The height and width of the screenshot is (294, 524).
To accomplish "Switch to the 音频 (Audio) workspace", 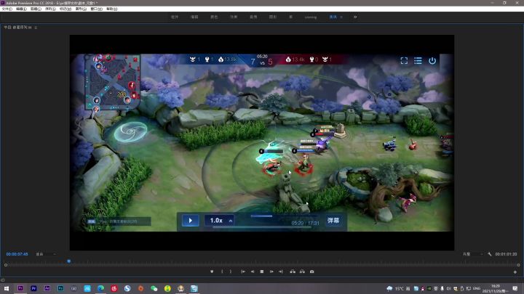I will [x=253, y=17].
